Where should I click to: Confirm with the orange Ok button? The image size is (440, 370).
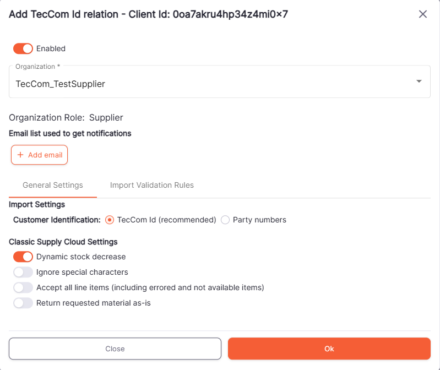pos(329,349)
